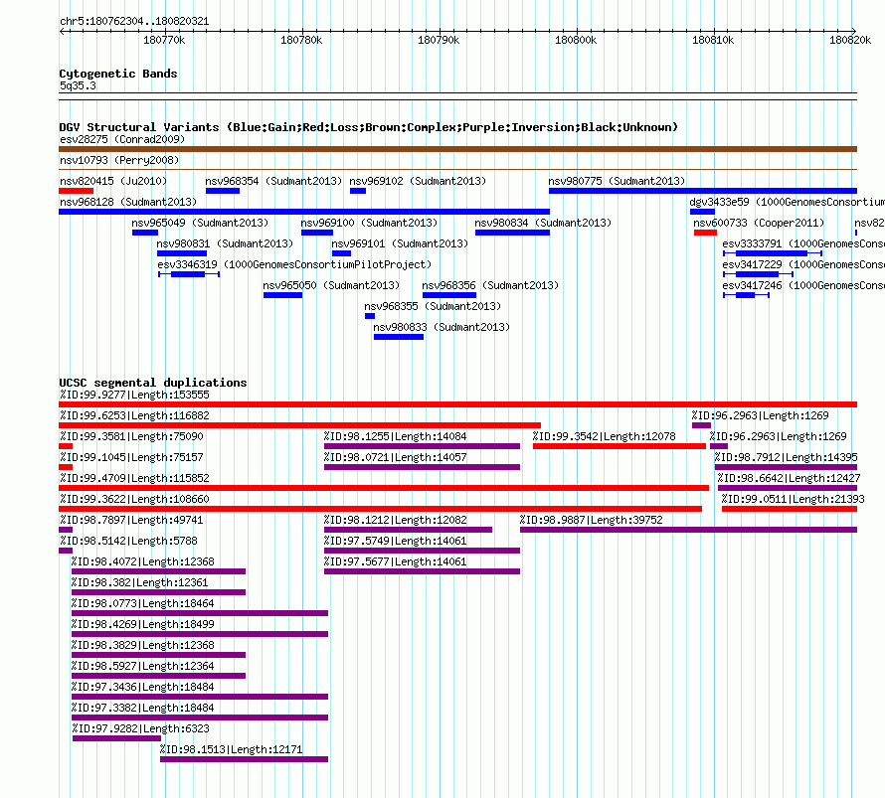Select the esv3417229 variant label
885x798 pixels.
[x=803, y=264]
